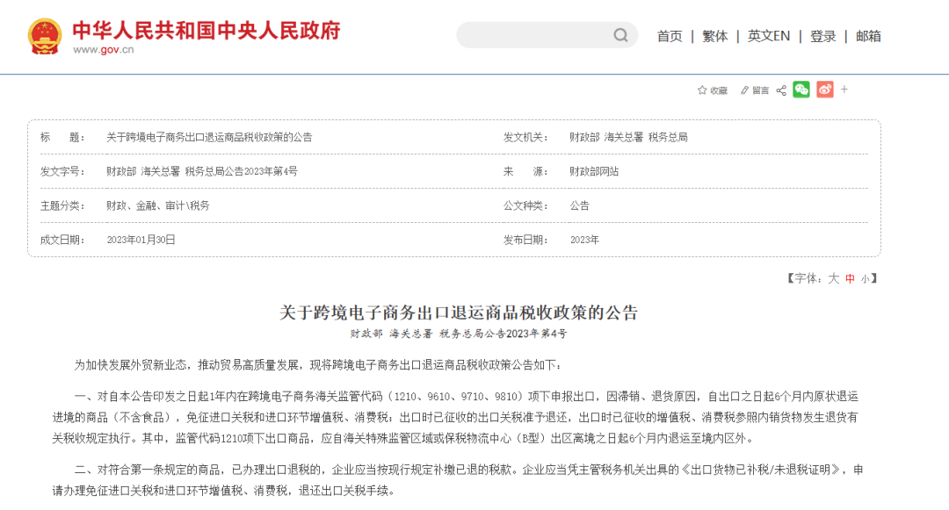Viewport: 949px width, 510px height.
Task: Set font size to 中 medium
Action: click(x=851, y=278)
